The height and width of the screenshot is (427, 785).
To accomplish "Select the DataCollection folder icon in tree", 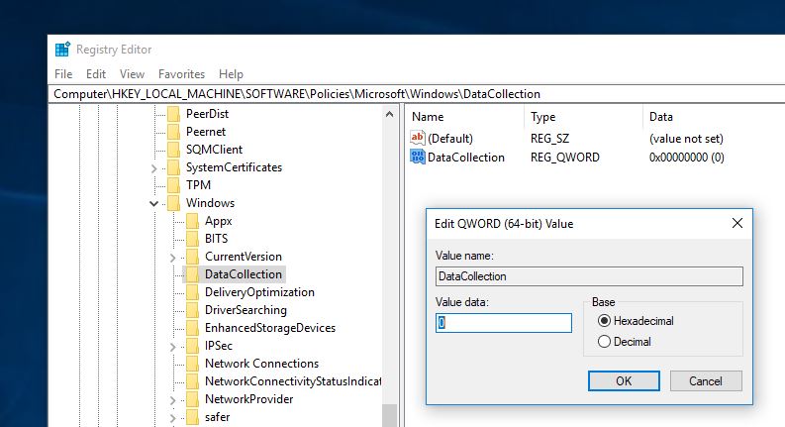I will (x=192, y=274).
